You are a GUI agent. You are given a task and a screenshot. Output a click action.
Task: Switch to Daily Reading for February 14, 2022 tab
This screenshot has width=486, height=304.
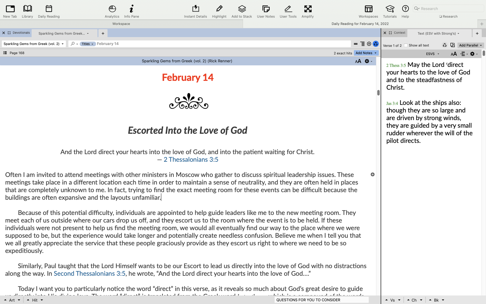[360, 24]
